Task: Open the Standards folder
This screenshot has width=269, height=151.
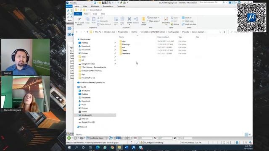Action: pyautogui.click(x=126, y=54)
